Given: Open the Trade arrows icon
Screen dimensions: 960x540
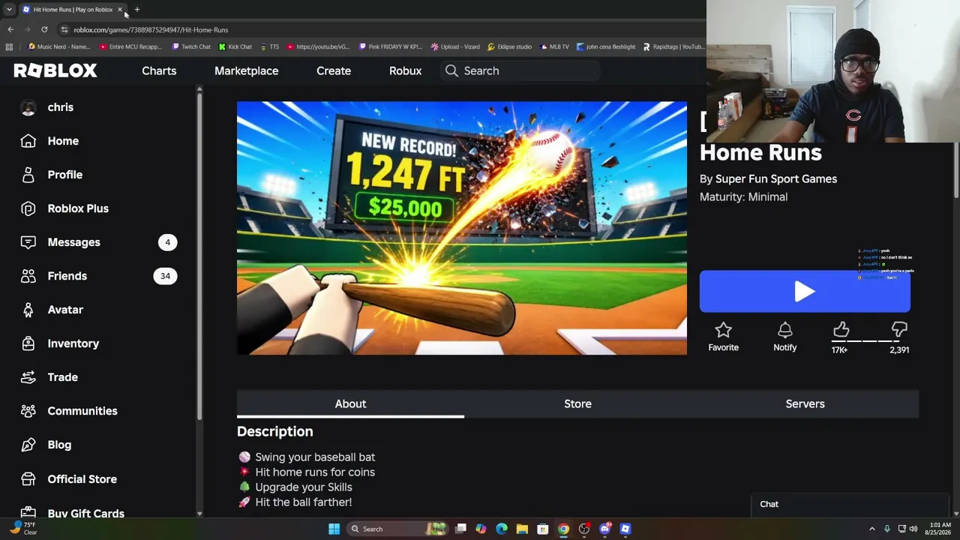Looking at the screenshot, I should click(x=28, y=377).
